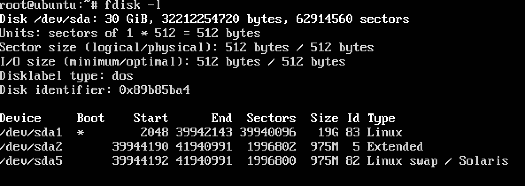This screenshot has width=525, height=186.
Task: Select the /dev/sda1 device entry
Action: coord(31,132)
